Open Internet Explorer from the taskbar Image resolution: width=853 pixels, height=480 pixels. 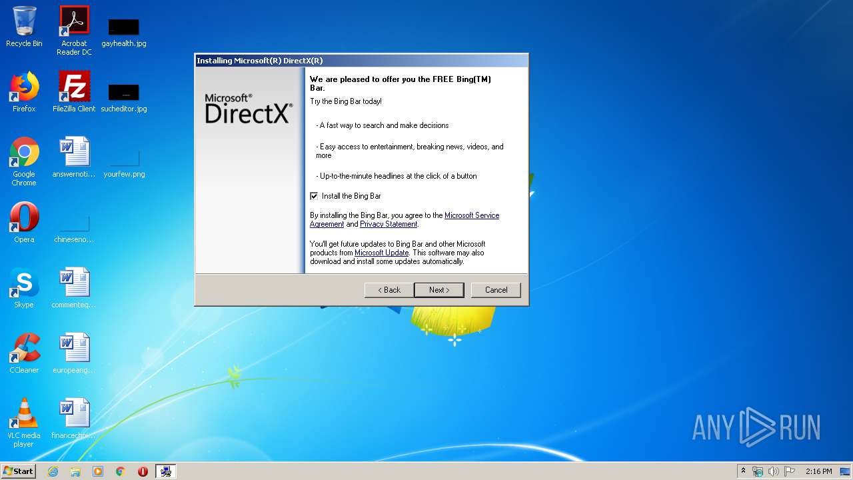point(53,471)
